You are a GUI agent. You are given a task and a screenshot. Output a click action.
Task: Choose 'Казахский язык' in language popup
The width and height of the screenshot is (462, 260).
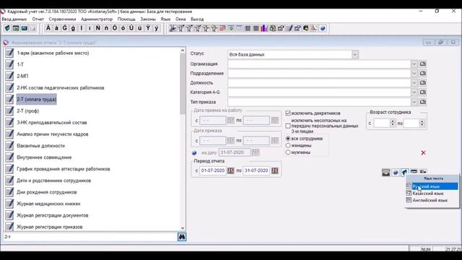432,194
